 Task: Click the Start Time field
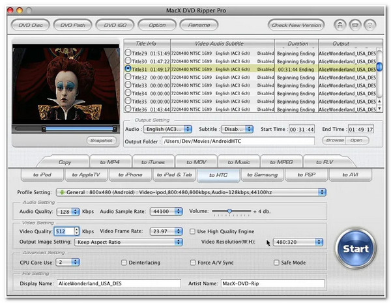(x=302, y=130)
